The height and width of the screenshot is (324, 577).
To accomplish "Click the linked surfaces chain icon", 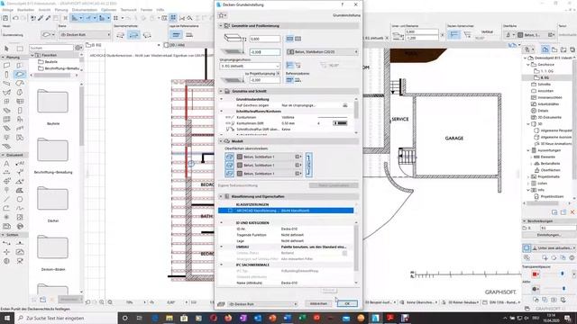I will tap(308, 165).
